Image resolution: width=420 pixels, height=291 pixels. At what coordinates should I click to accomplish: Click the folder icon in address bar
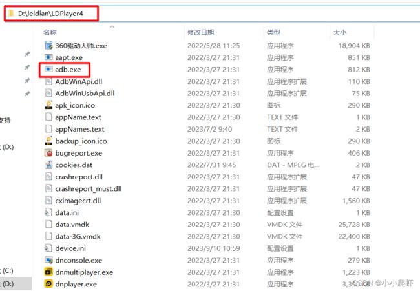click(x=11, y=14)
